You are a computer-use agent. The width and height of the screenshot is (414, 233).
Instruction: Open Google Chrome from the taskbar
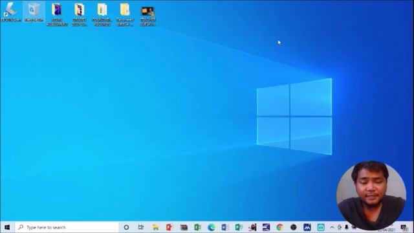coord(280,227)
